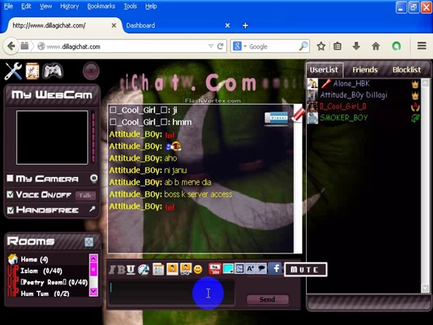
Task: Click the Google search magnifier button
Action: point(303,46)
